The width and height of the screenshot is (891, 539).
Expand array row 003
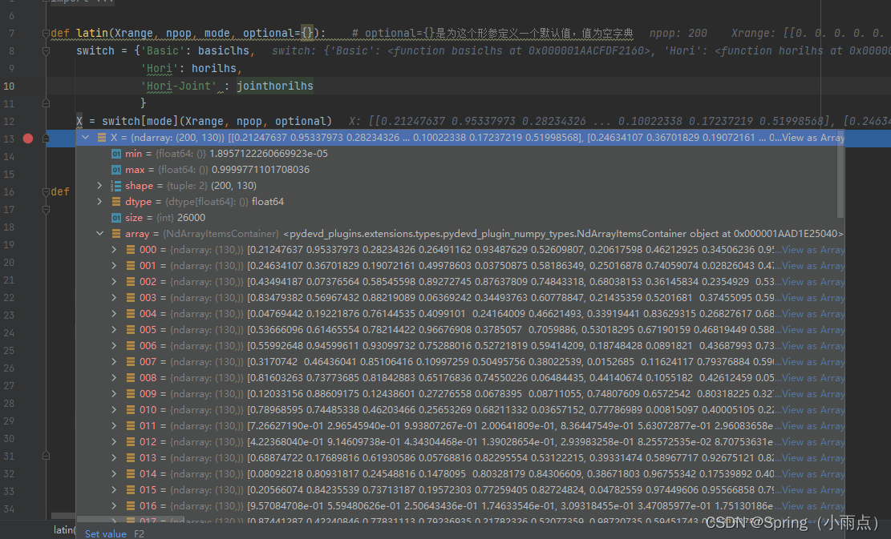tap(114, 297)
